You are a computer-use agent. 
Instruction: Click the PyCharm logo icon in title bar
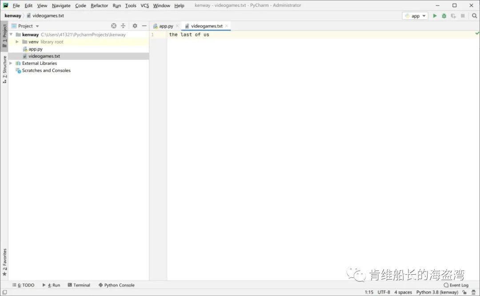tap(5, 5)
